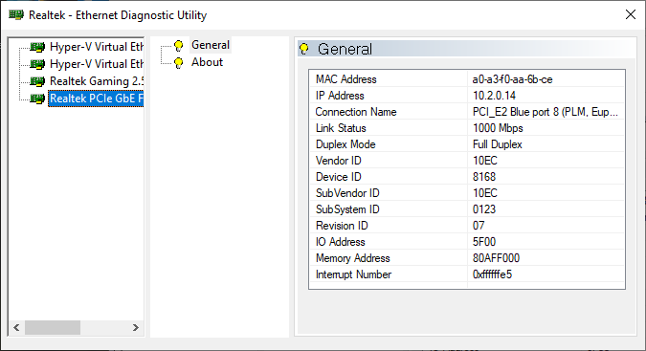Click the MAC Address label
Screen dimensions: 646x351
click(346, 79)
